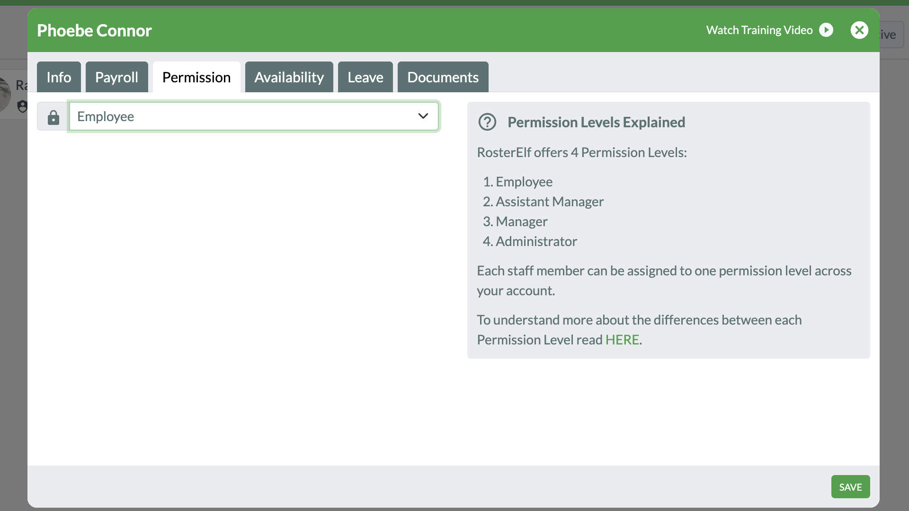The image size is (909, 511).
Task: Click the padlock icon beside permission dropdown
Action: pos(53,117)
